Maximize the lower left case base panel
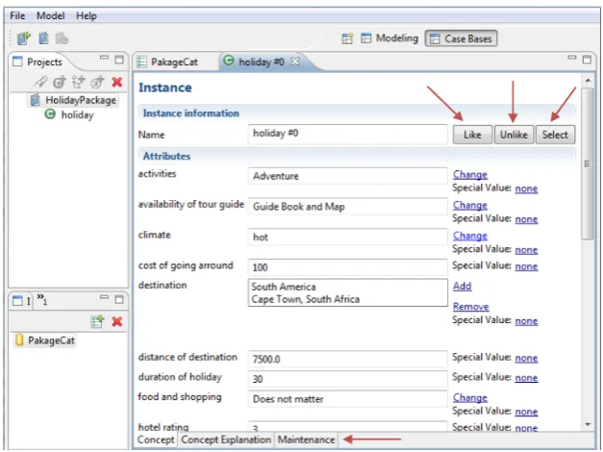This screenshot has width=603, height=452. (119, 299)
